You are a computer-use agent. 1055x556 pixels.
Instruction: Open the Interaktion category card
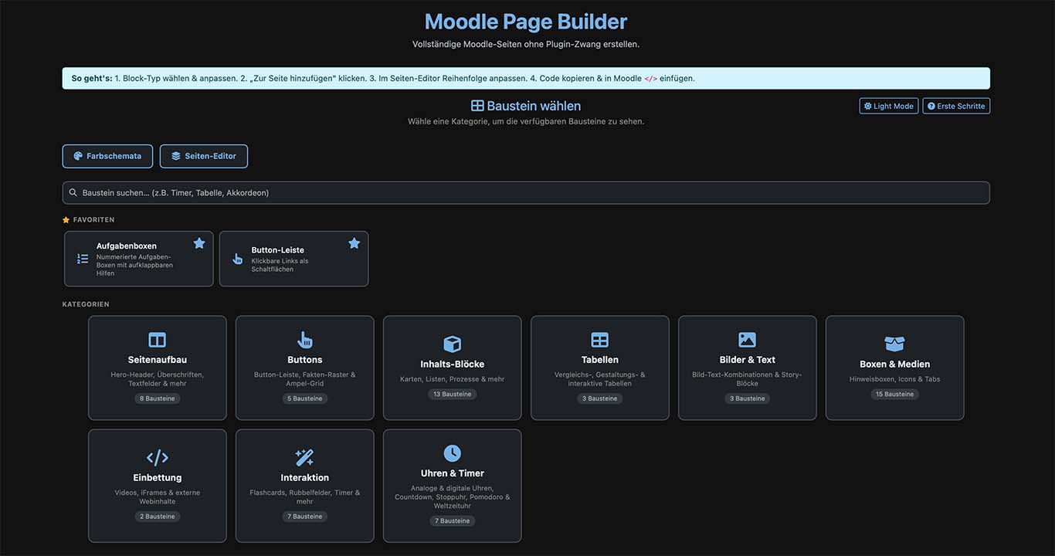click(305, 486)
